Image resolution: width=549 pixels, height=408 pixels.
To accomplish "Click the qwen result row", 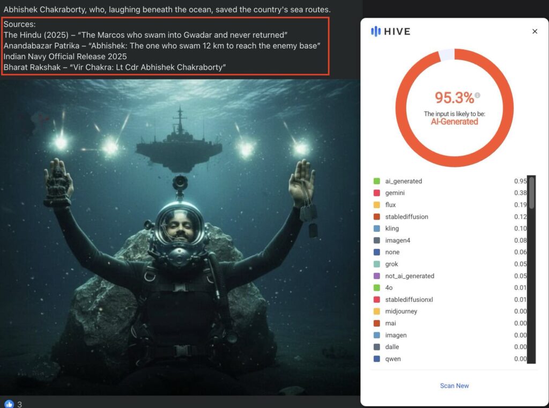I will click(450, 359).
